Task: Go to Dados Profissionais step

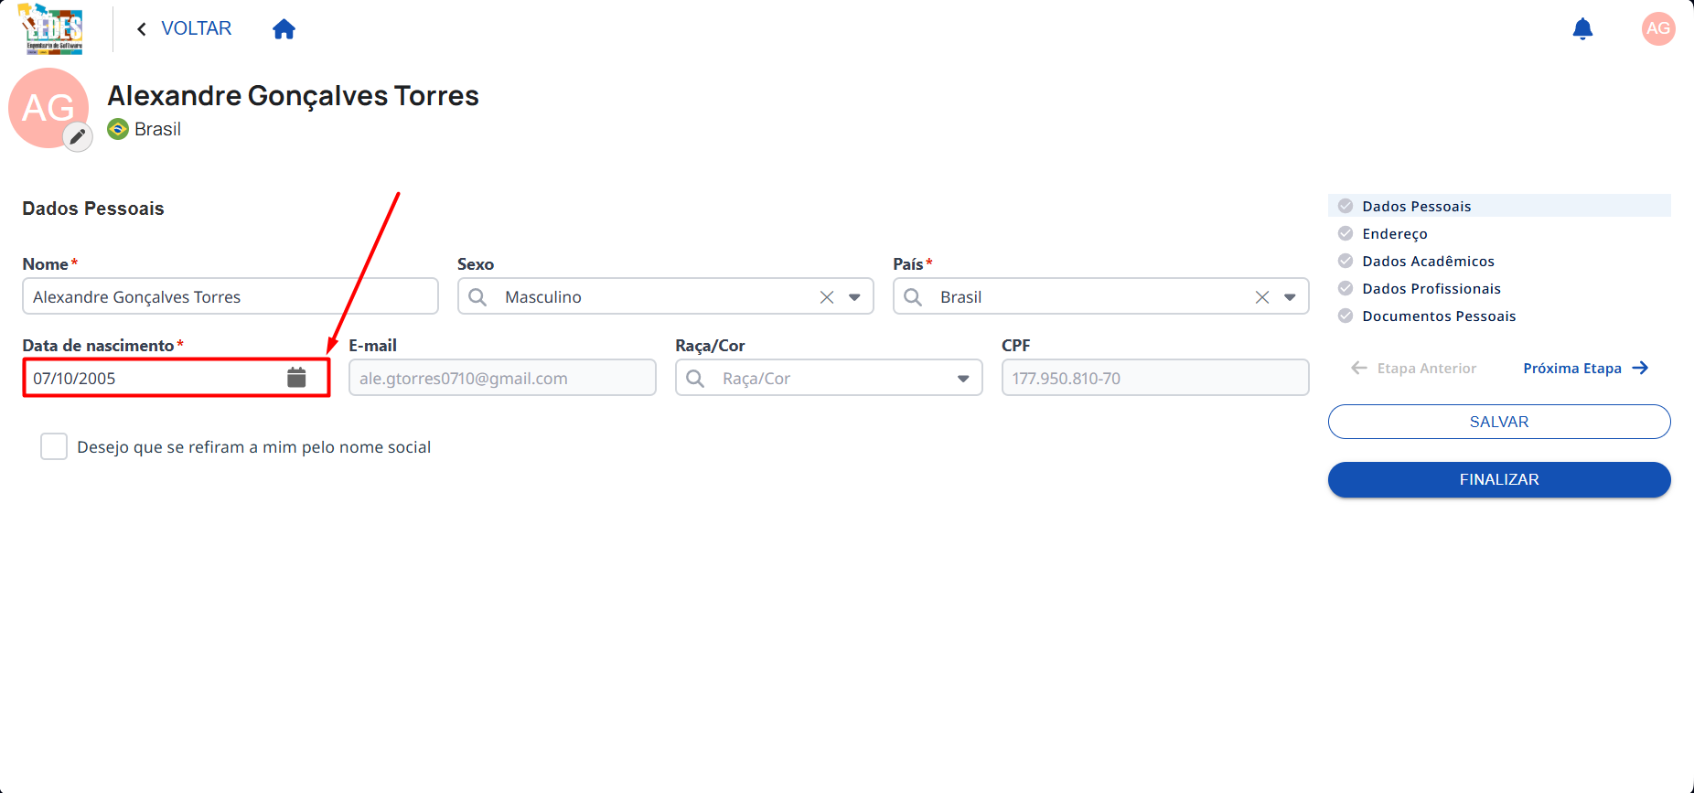Action: point(1431,288)
